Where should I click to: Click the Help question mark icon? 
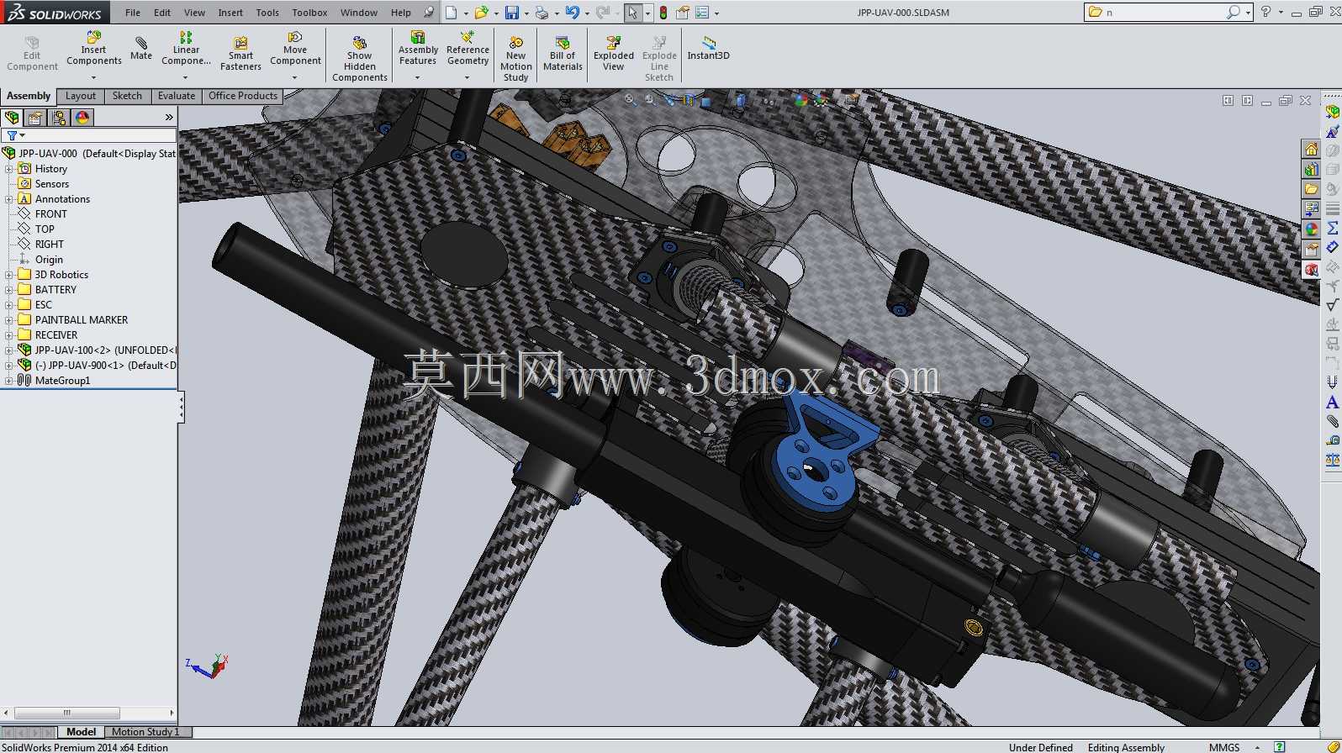point(1265,12)
